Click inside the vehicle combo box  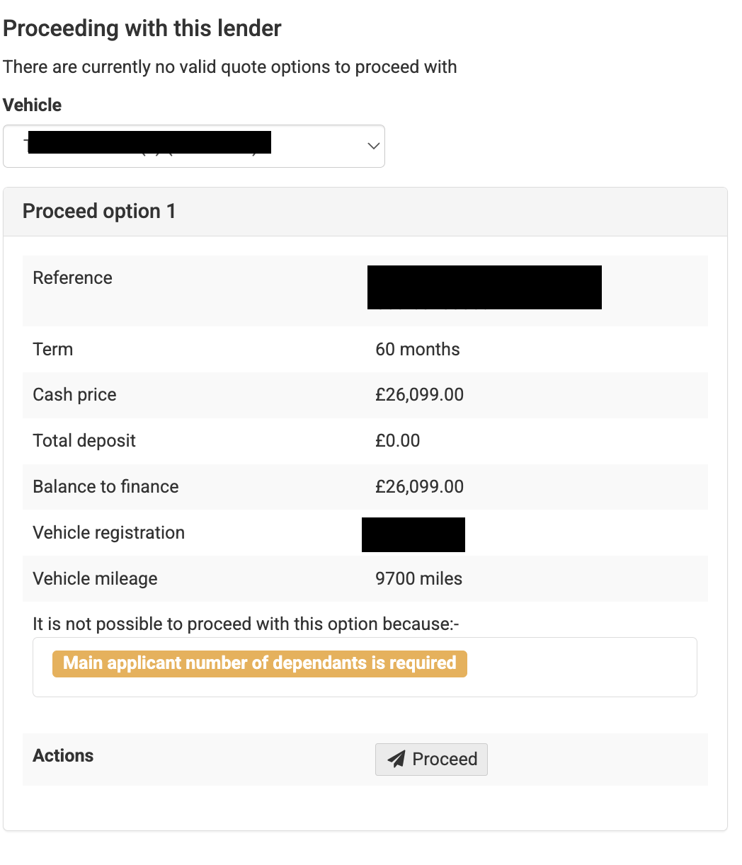pyautogui.click(x=177, y=146)
